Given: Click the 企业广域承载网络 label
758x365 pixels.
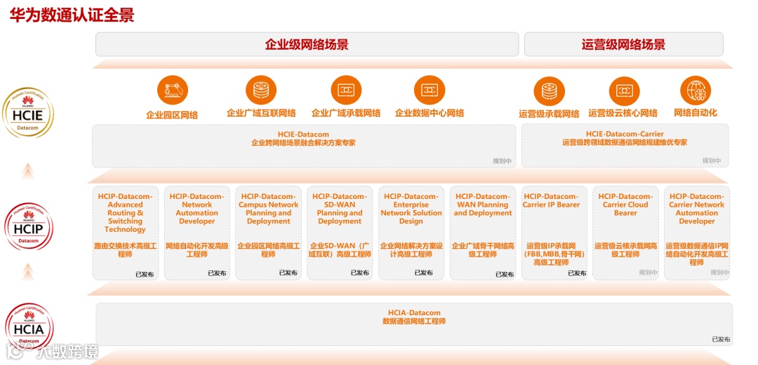Looking at the screenshot, I should point(346,113).
